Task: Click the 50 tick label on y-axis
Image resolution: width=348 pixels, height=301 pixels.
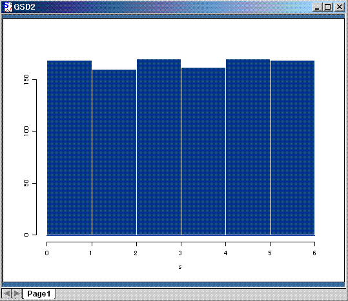Action: click(x=26, y=183)
